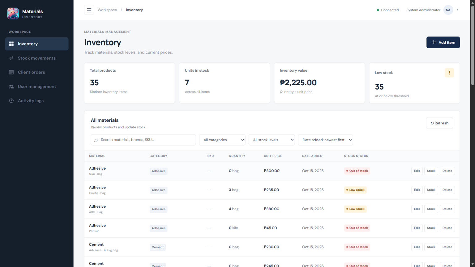
Task: Open Activity logs section
Action: pos(37,101)
